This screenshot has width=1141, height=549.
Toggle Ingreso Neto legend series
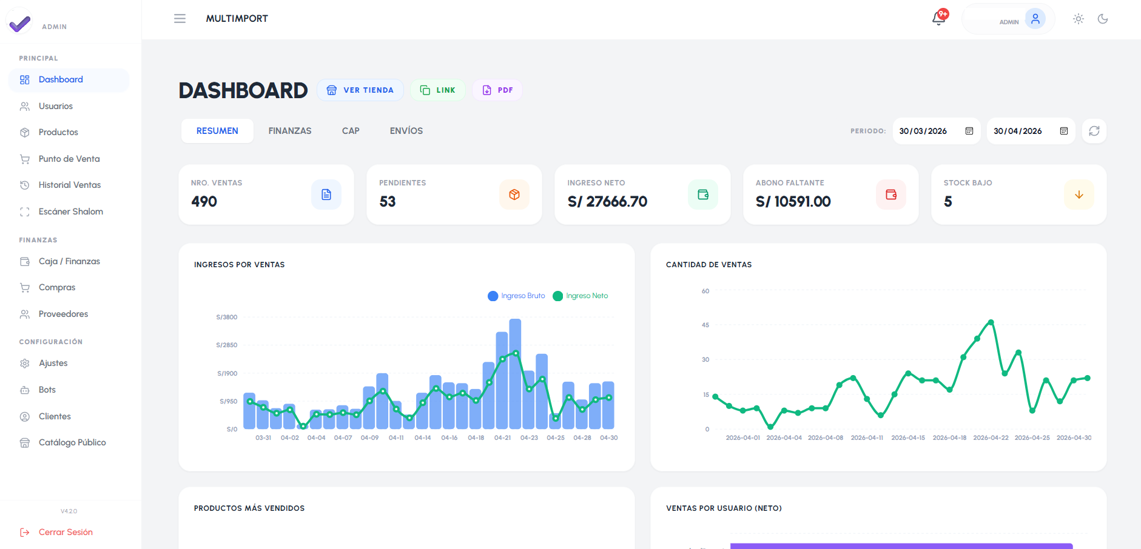tap(581, 296)
